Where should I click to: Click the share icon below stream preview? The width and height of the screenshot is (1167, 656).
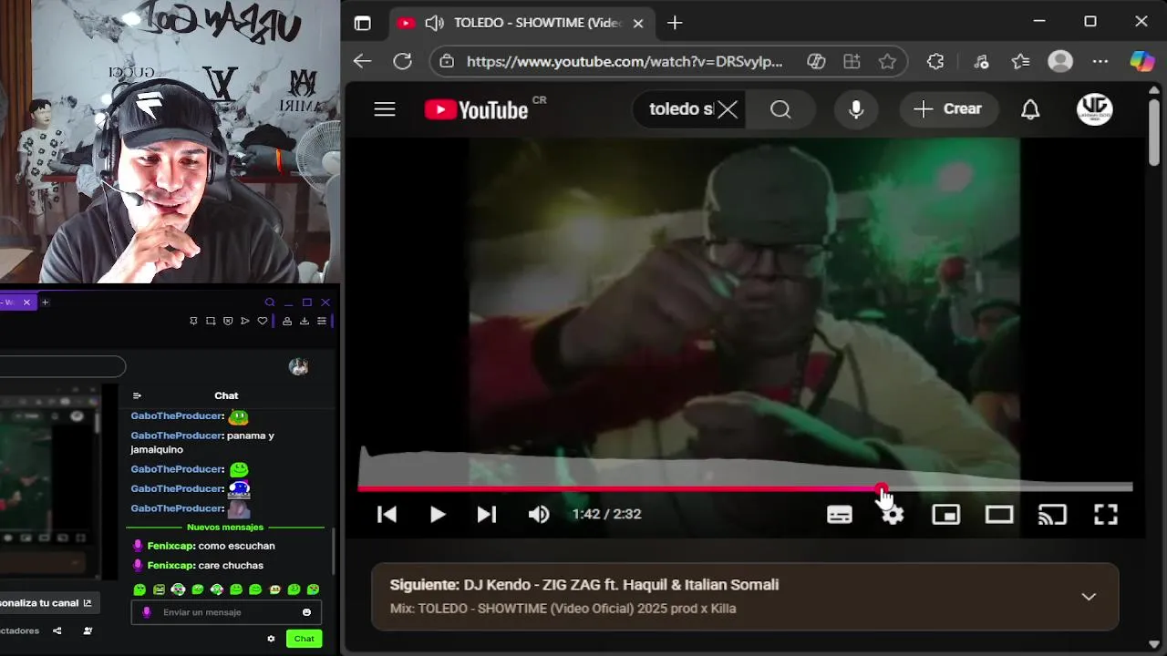tap(57, 630)
